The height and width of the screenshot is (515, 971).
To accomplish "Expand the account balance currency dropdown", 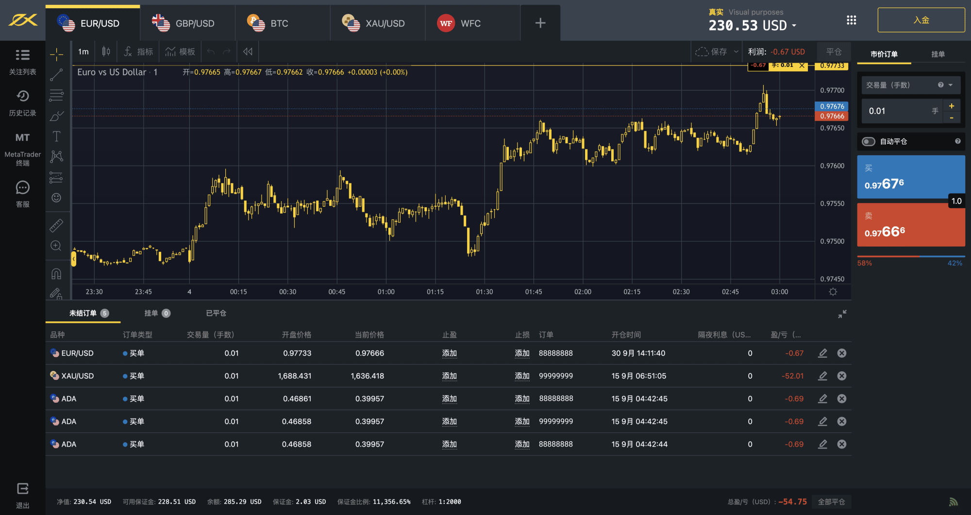I will (x=794, y=26).
